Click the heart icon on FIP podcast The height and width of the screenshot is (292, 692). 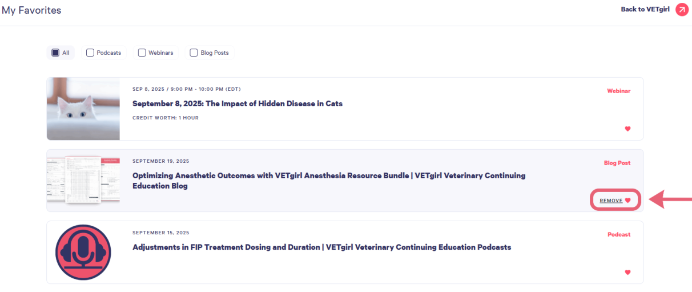point(627,273)
